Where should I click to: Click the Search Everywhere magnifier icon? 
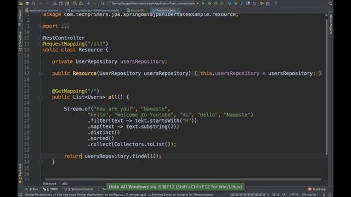coord(330,4)
